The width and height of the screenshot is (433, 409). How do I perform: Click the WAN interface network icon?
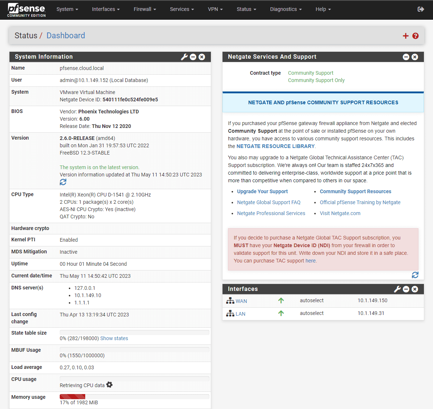coord(230,301)
